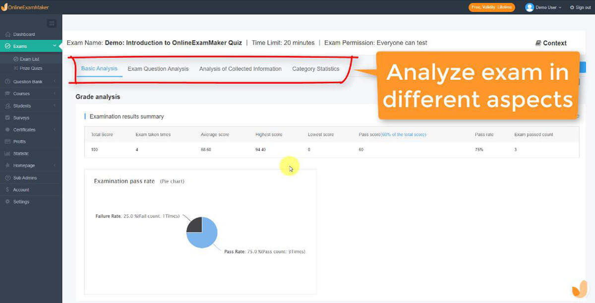Open Exam List in the sidebar

tap(29, 59)
